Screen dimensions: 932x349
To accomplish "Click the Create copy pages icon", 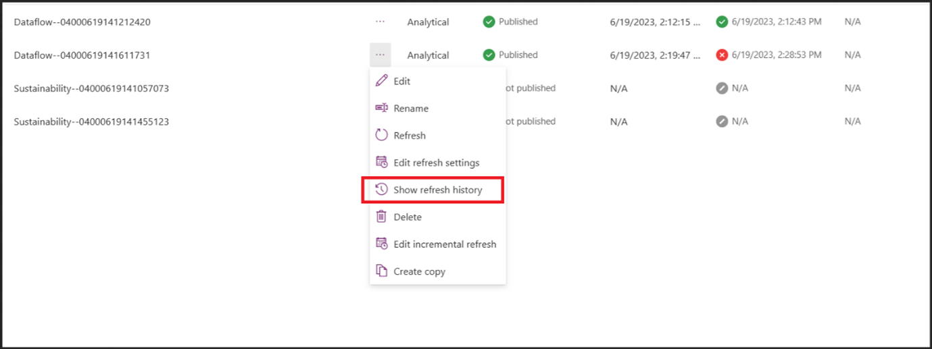I will coord(381,271).
